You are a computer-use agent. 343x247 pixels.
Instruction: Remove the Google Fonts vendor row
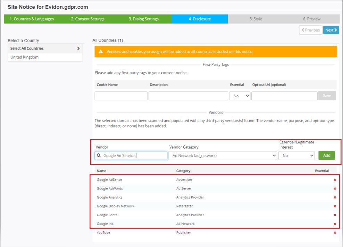(335, 215)
